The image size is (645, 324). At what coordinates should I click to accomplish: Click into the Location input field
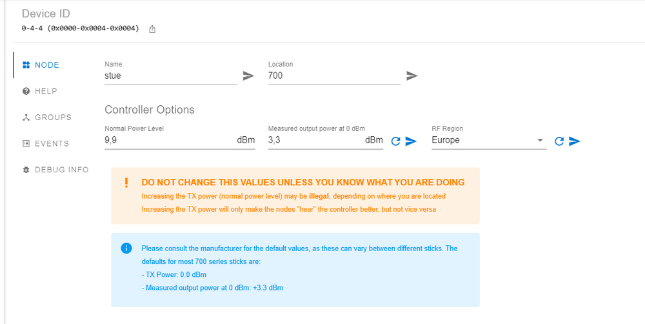(334, 76)
